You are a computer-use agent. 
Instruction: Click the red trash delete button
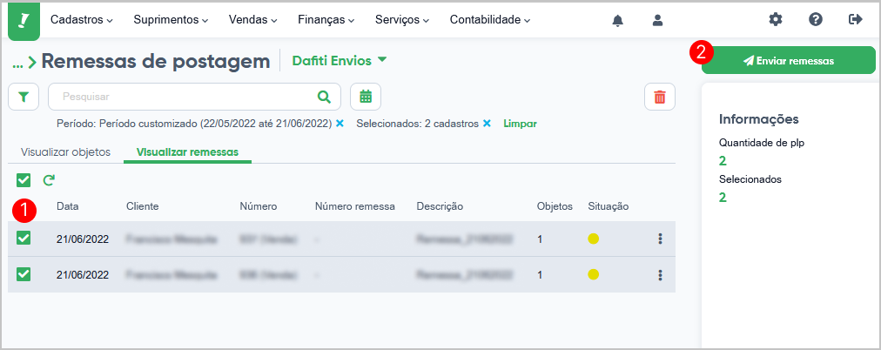click(x=660, y=97)
